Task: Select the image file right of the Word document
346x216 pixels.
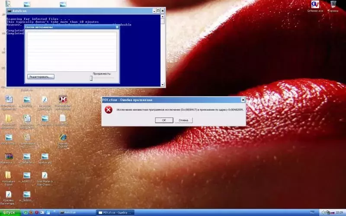Action: [x=27, y=100]
